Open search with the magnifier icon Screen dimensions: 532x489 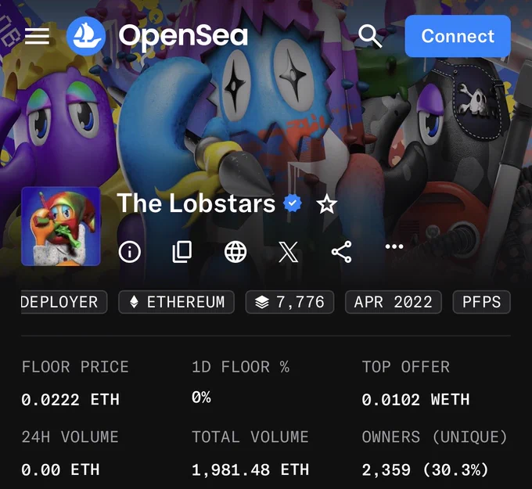370,36
